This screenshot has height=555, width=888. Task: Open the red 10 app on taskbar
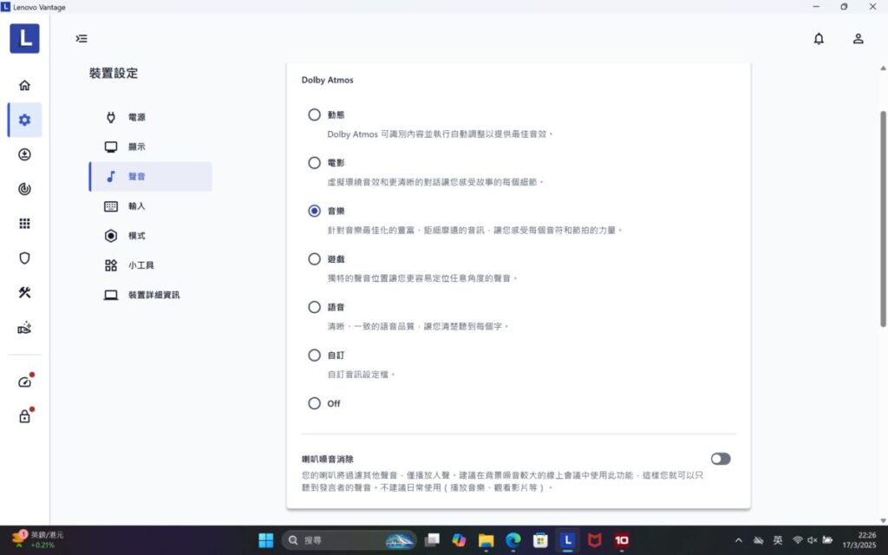coord(622,540)
